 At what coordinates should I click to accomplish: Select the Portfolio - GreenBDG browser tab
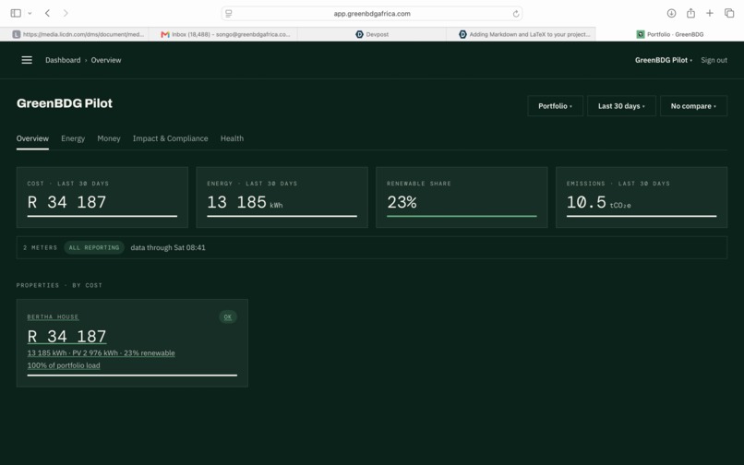[670, 34]
